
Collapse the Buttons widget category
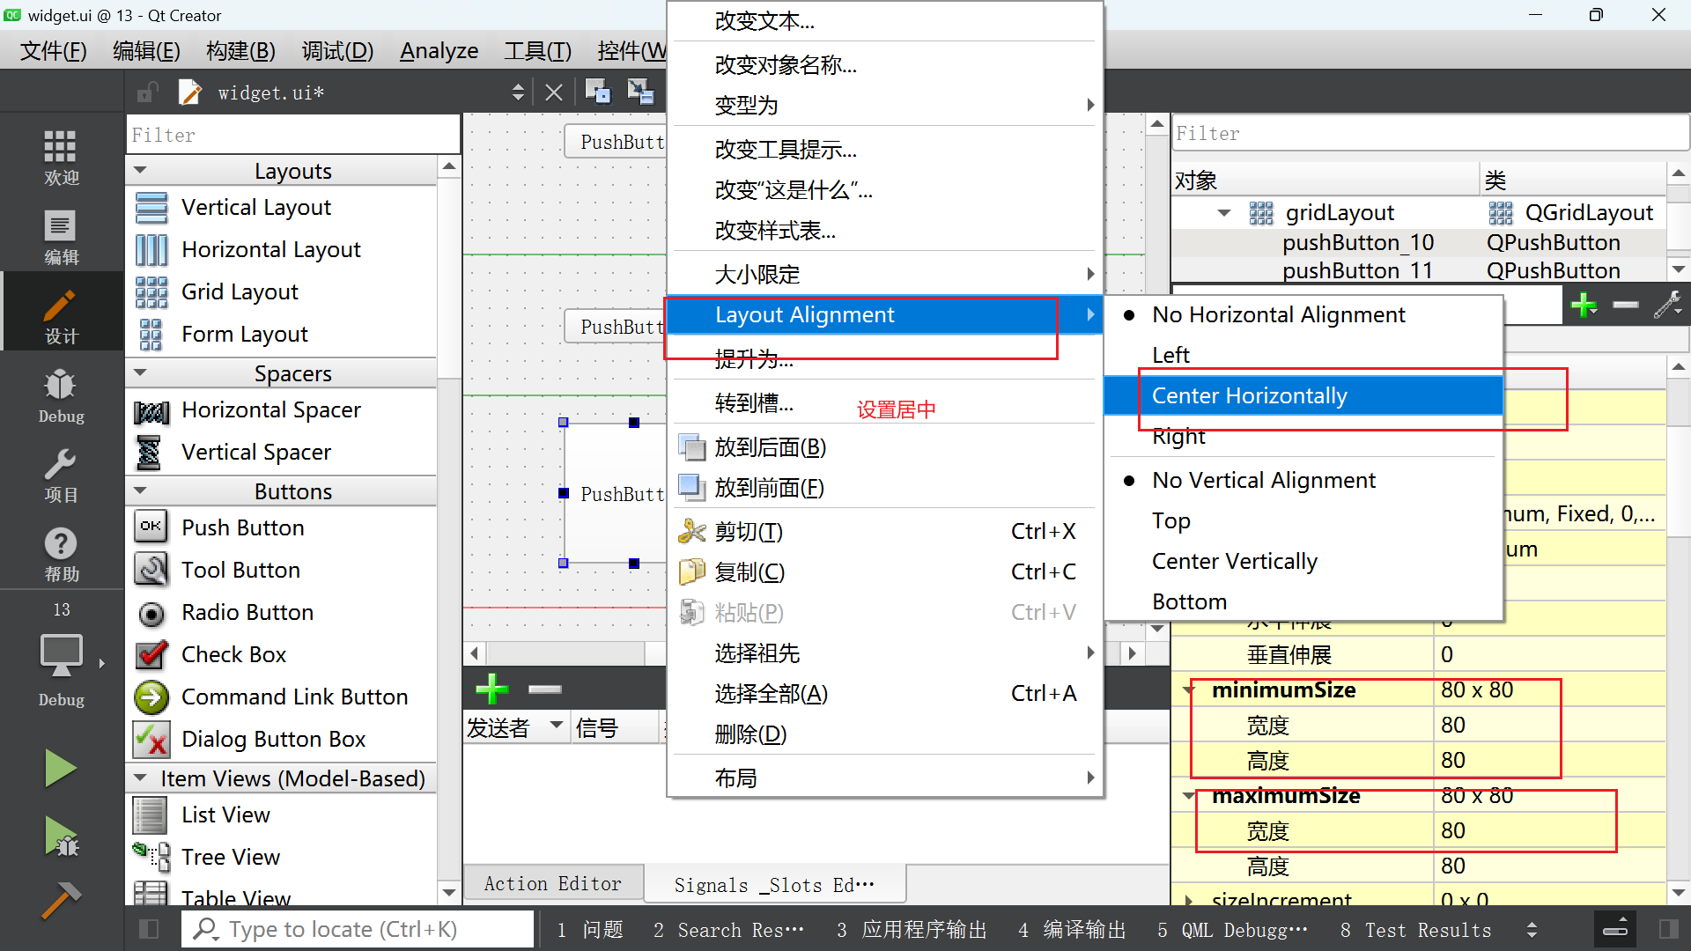[x=140, y=490]
